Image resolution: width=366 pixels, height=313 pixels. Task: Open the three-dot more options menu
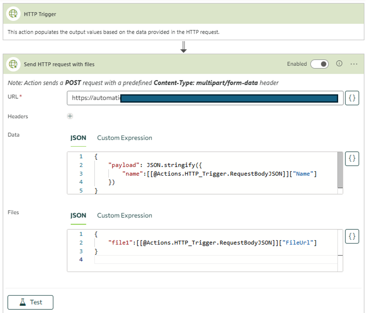click(x=354, y=64)
